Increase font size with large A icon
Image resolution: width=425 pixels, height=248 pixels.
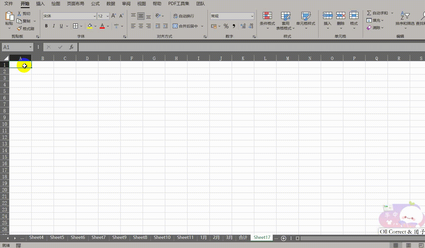(114, 16)
